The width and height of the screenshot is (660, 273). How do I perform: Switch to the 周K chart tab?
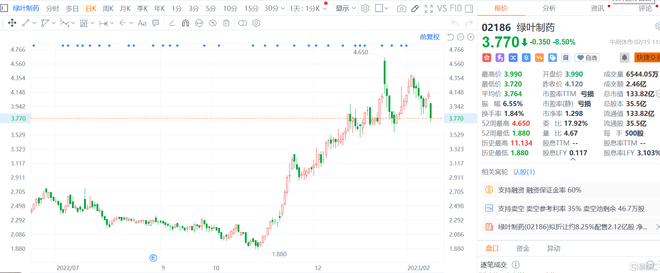coord(108,8)
